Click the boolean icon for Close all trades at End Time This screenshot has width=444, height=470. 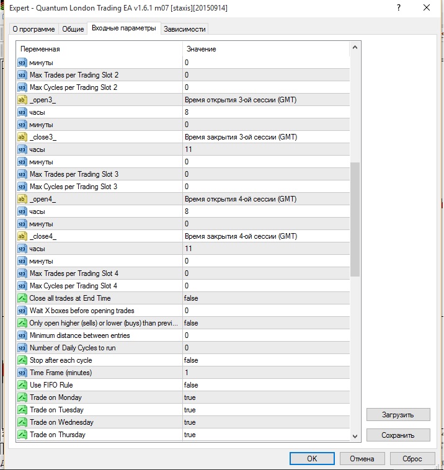coord(22,298)
